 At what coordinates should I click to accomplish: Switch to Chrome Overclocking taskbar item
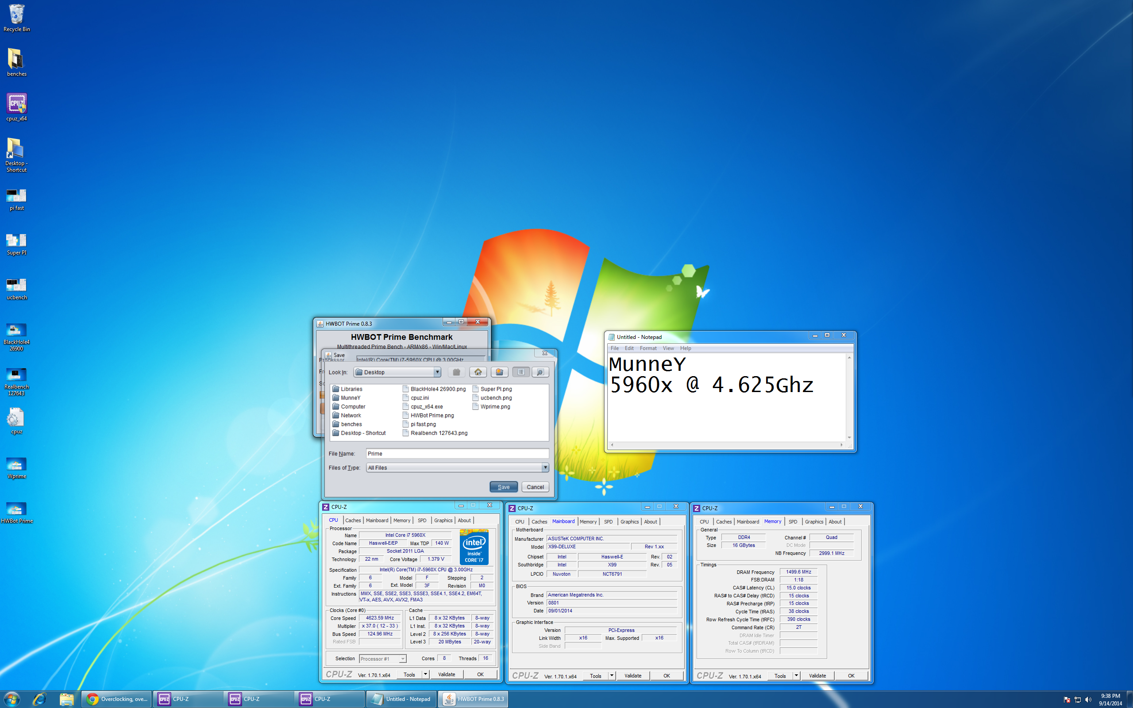(x=116, y=699)
